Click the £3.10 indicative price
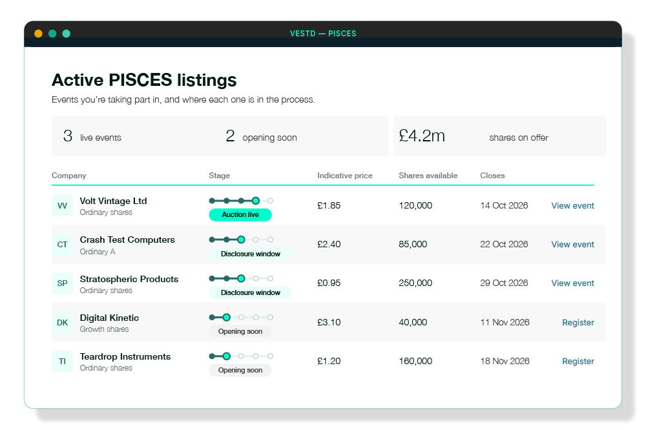The width and height of the screenshot is (646, 430). pos(329,323)
